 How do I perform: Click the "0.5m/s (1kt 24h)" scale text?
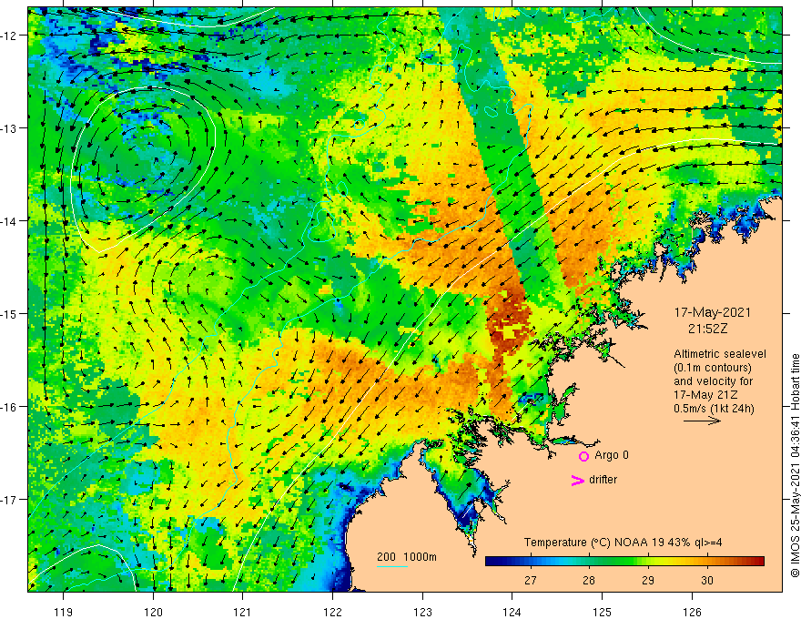pyautogui.click(x=714, y=409)
